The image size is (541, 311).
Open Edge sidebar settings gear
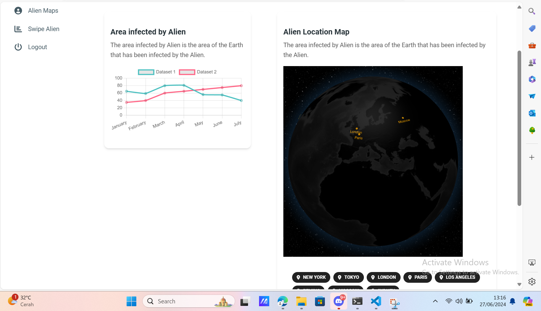pyautogui.click(x=532, y=282)
